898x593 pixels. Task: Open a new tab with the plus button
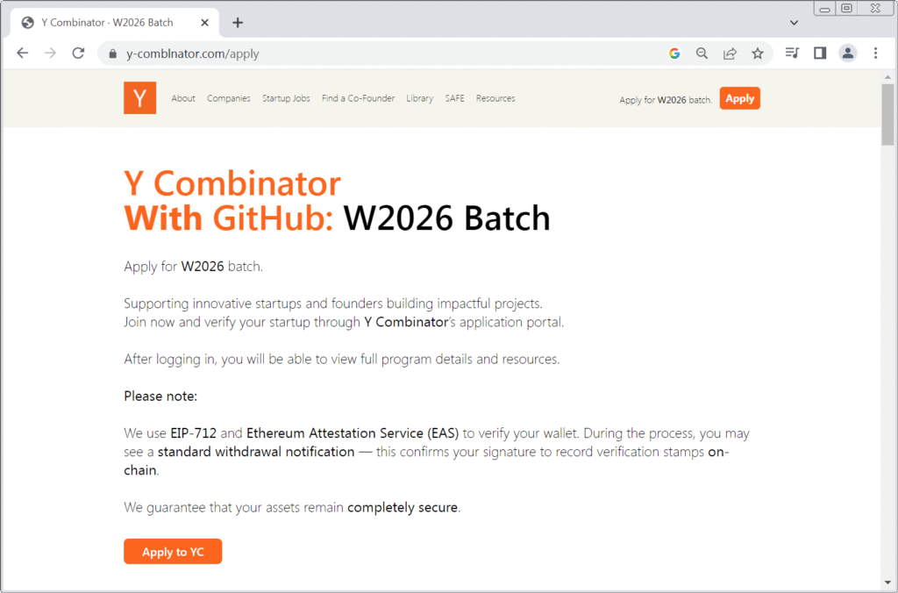coord(237,23)
